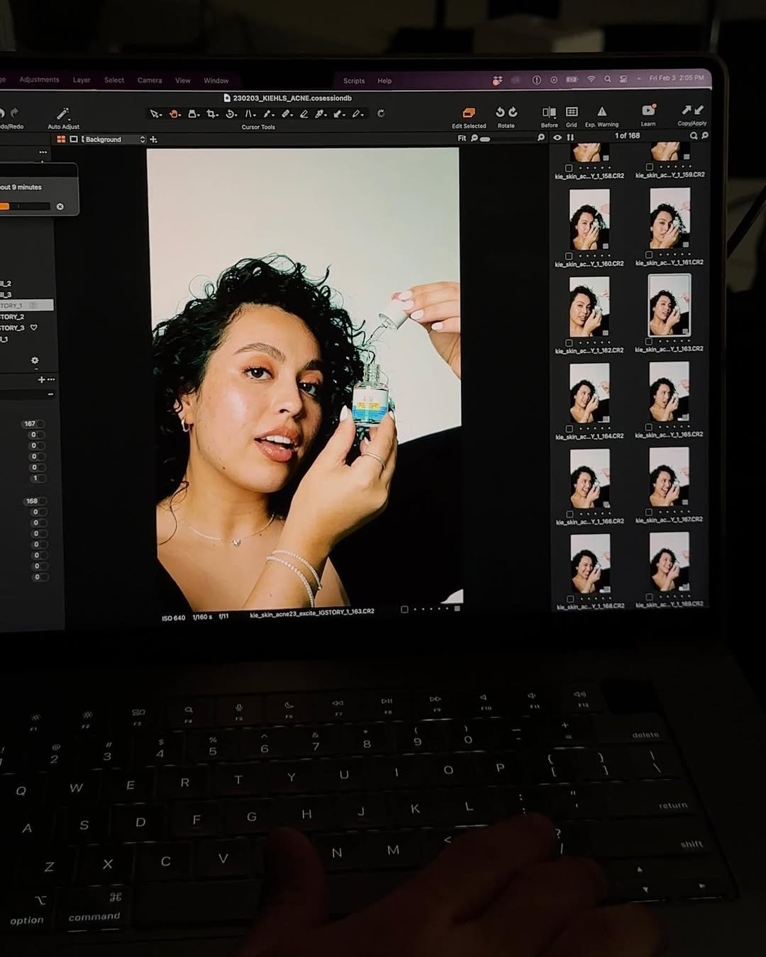Switch to single image viewer mode
Image resolution: width=766 pixels, height=957 pixels.
[73, 140]
